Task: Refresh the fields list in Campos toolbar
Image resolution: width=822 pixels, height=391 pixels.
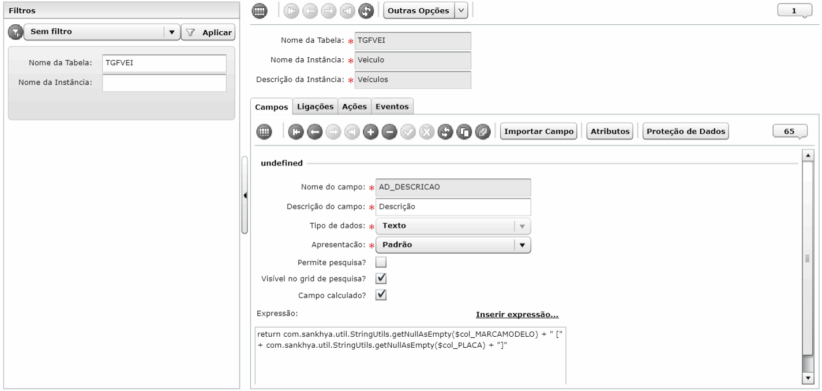Action: click(445, 131)
